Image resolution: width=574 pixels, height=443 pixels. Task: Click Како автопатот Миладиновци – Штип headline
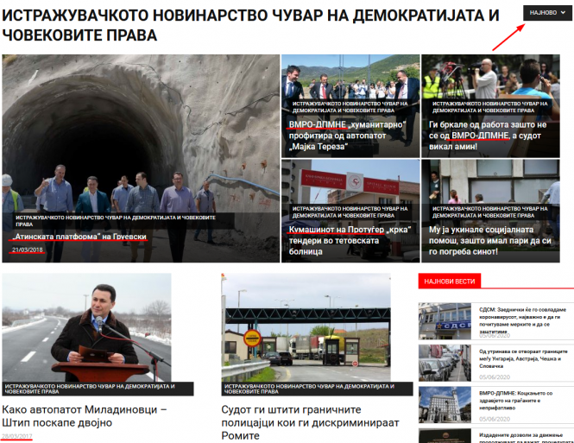coord(84,416)
